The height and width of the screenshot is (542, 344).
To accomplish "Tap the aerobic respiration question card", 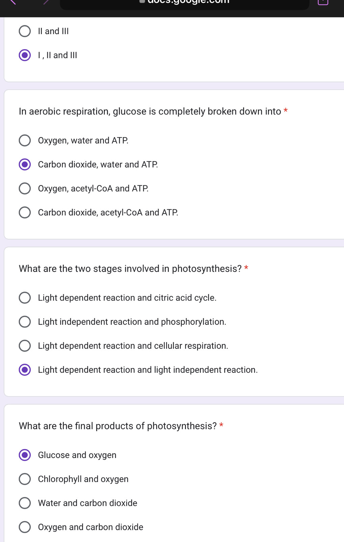I will [153, 111].
